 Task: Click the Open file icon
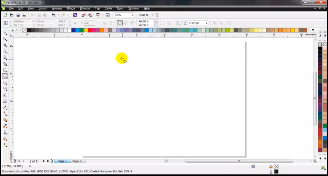click(x=12, y=15)
